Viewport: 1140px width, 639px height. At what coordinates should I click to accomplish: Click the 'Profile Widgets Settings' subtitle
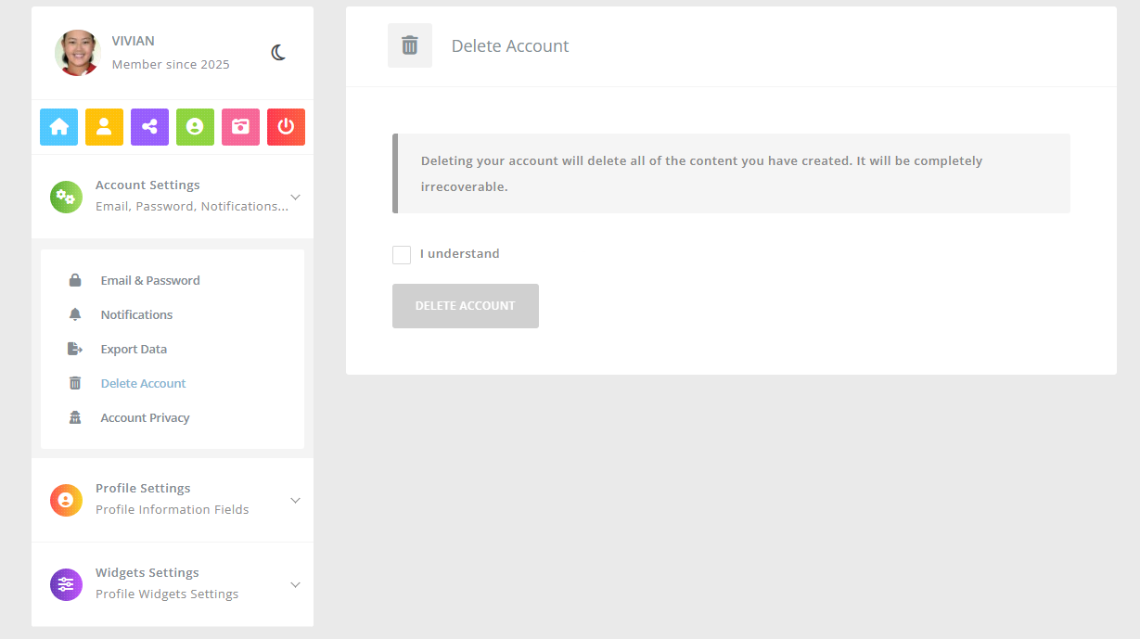click(167, 594)
